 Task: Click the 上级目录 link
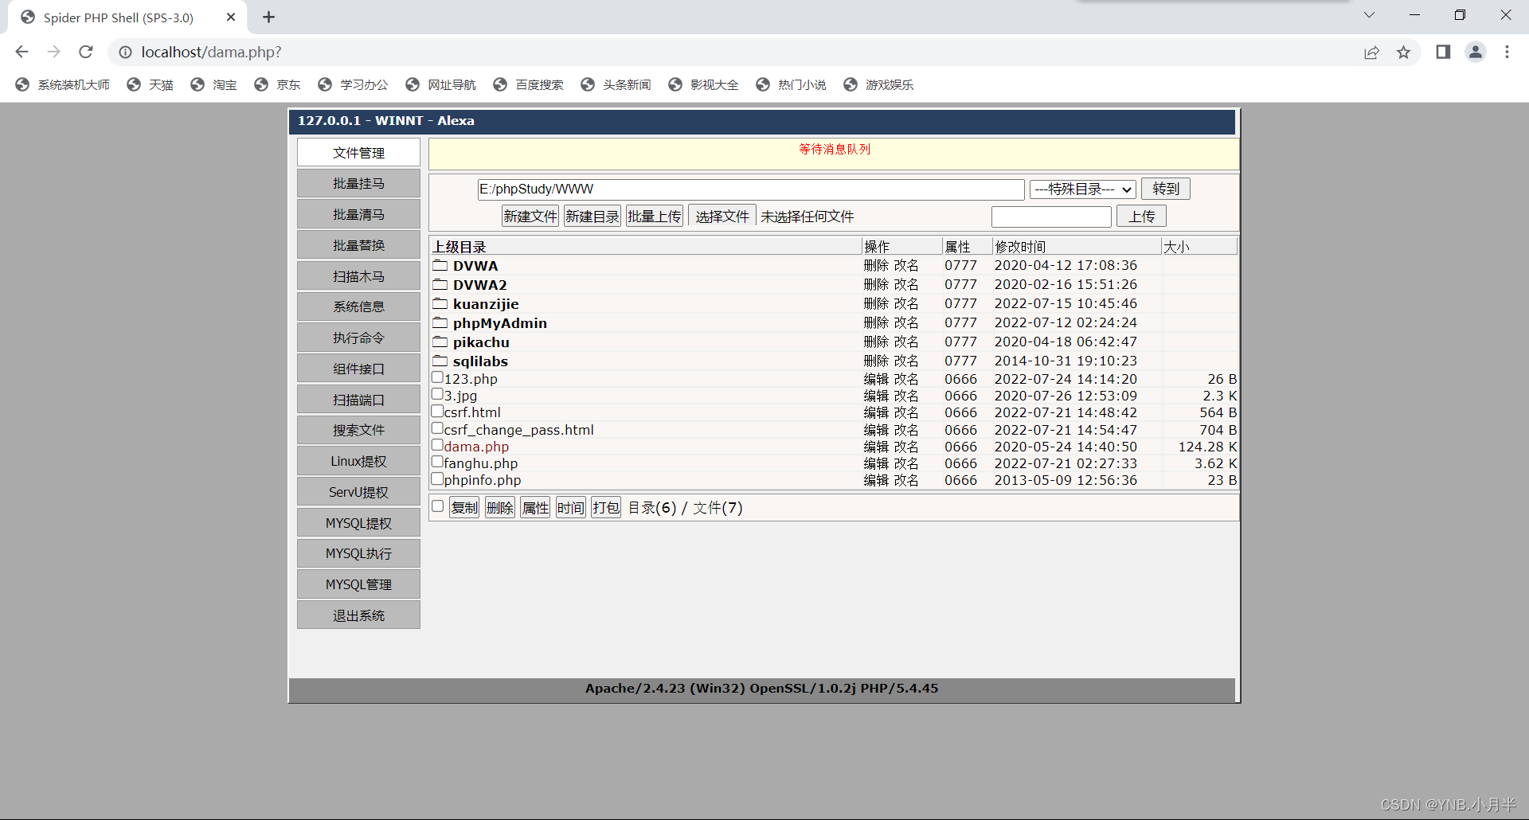pyautogui.click(x=459, y=247)
